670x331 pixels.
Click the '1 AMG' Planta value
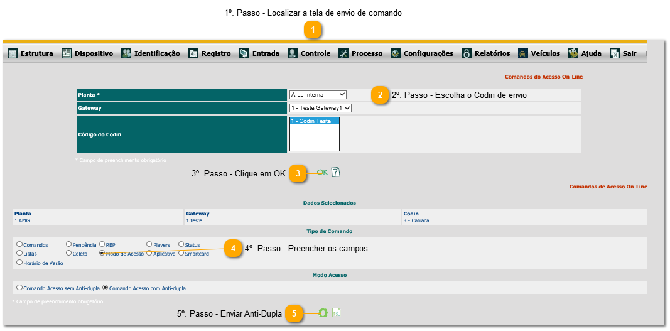point(22,220)
